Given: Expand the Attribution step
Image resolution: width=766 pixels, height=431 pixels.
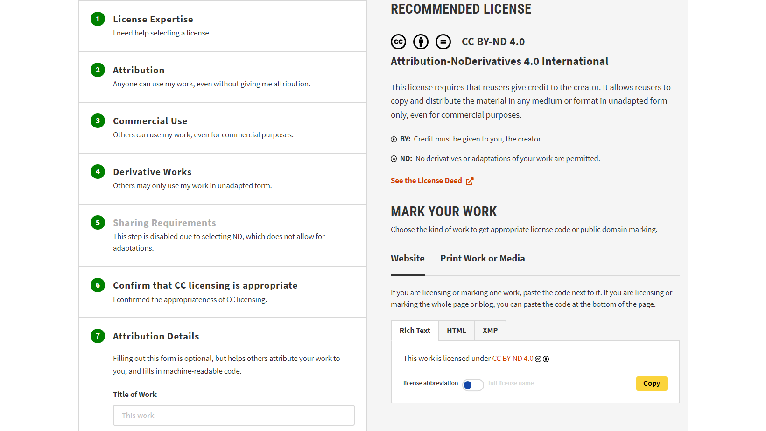Looking at the screenshot, I should tap(139, 70).
